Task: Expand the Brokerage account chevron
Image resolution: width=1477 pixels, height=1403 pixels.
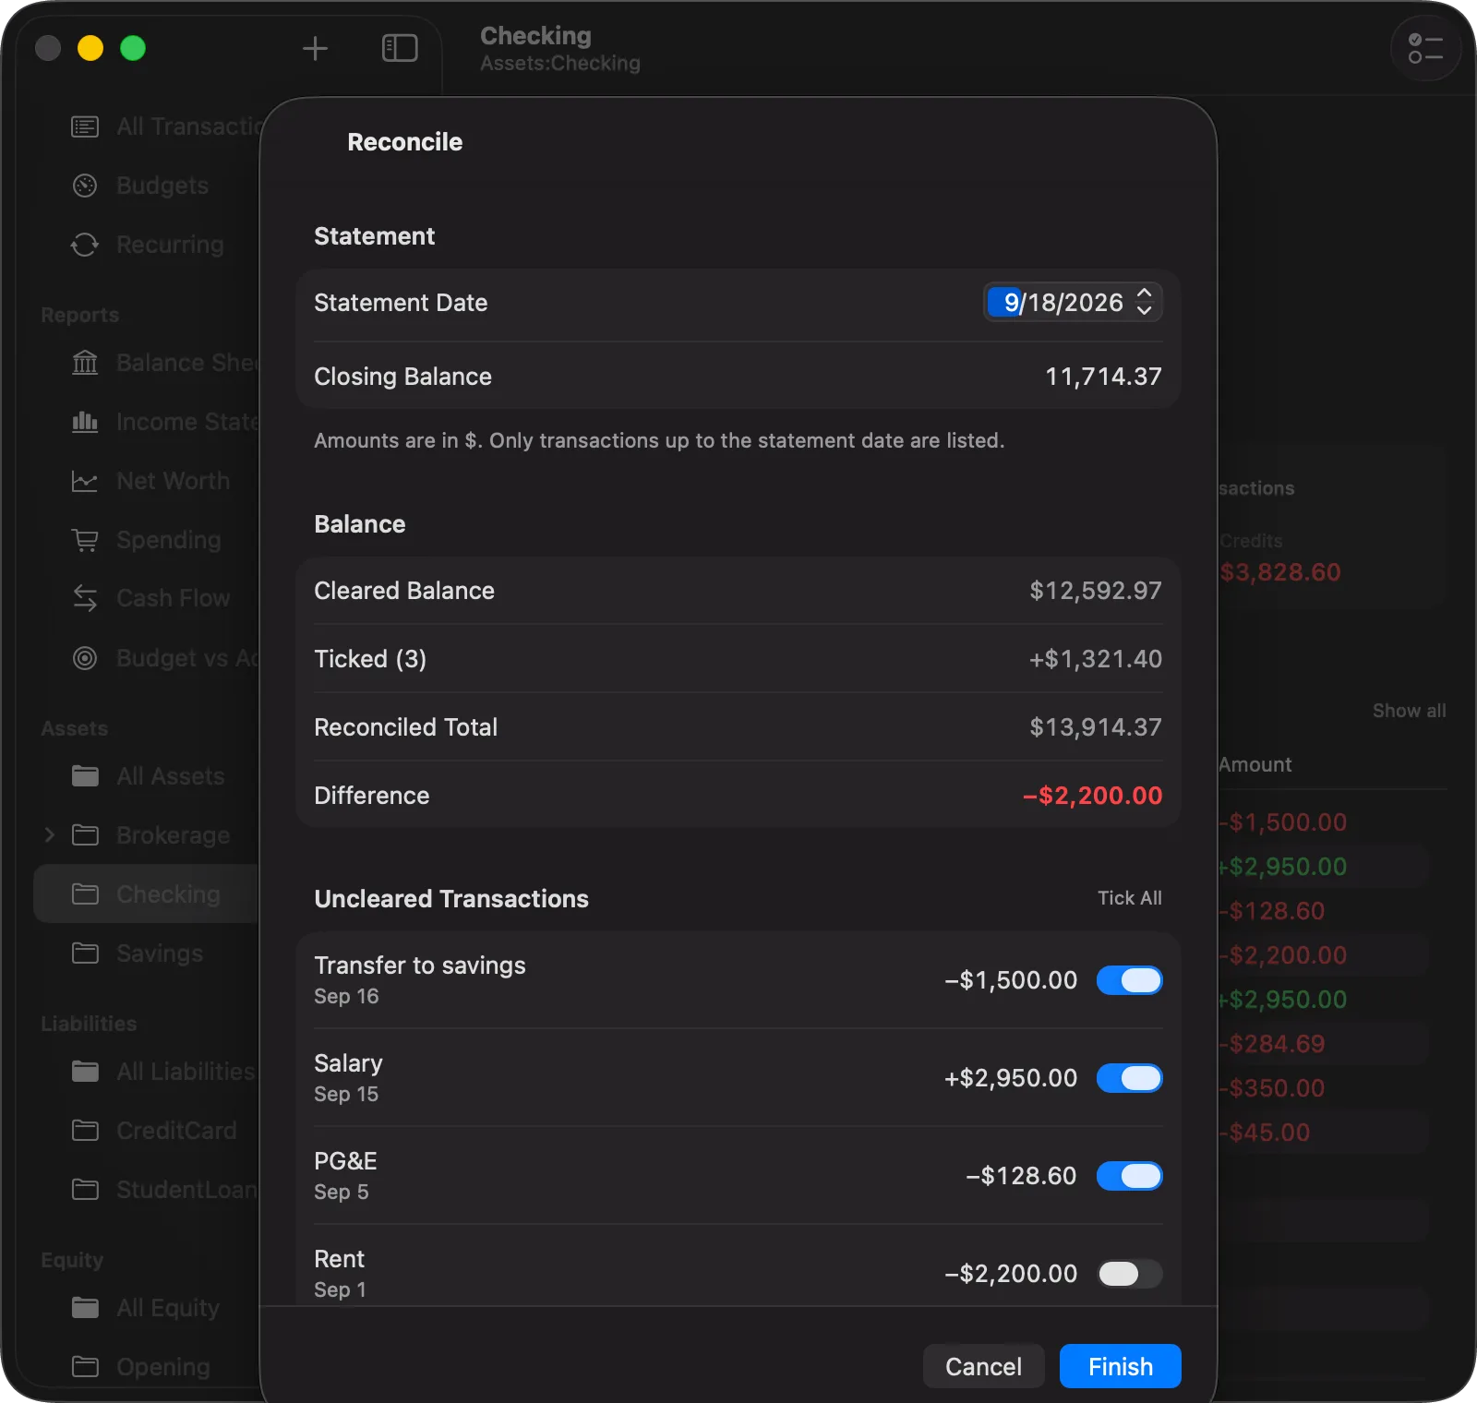Action: click(x=50, y=834)
